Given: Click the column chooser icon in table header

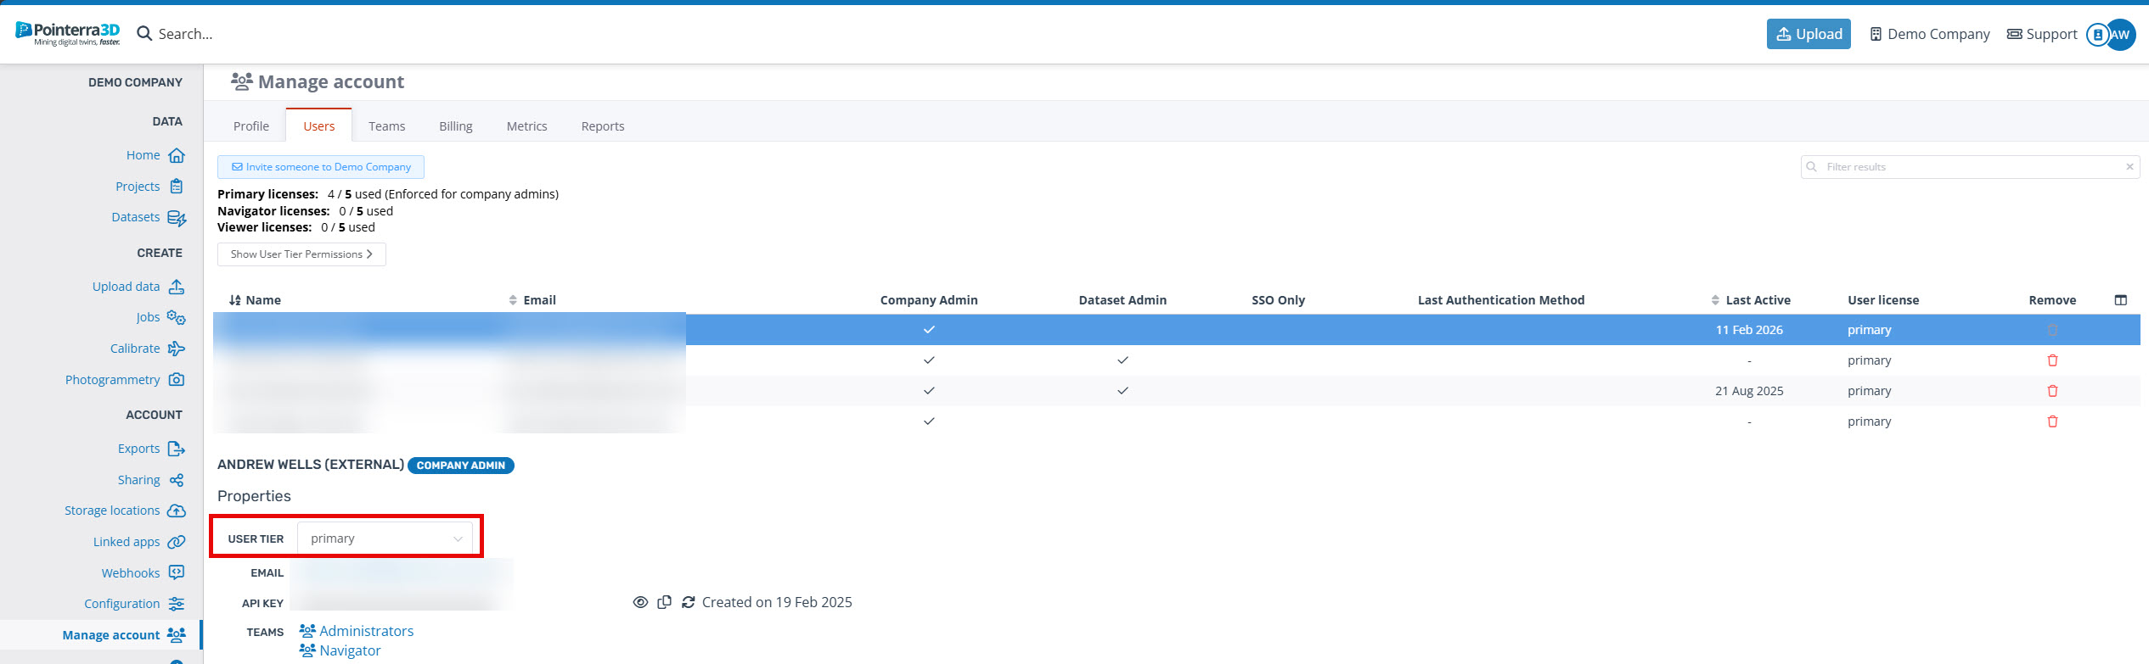Looking at the screenshot, I should [x=2120, y=300].
